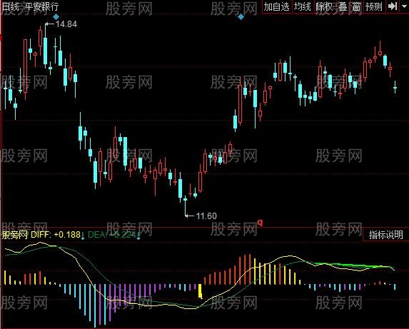The height and width of the screenshot is (329, 409).
Task: Click the right blue diamond marker
Action: [241, 17]
